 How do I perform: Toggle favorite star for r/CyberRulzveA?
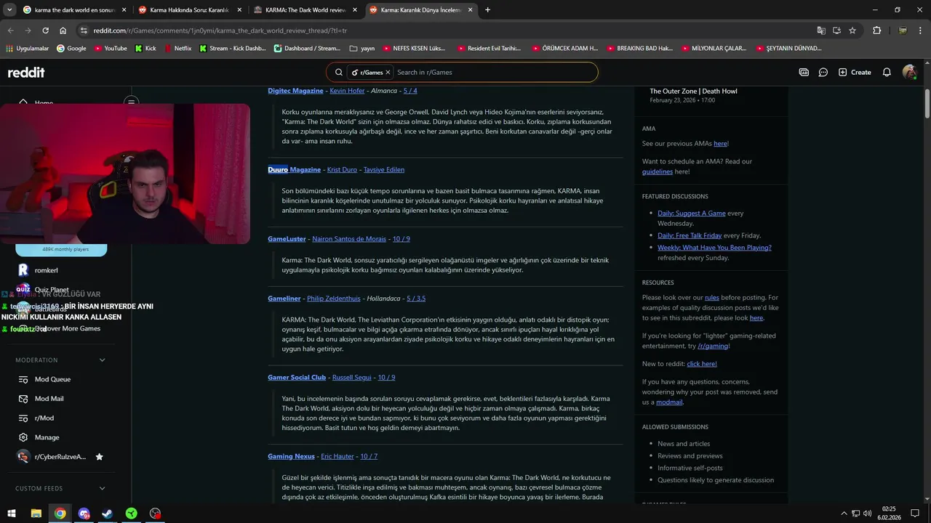tap(99, 457)
